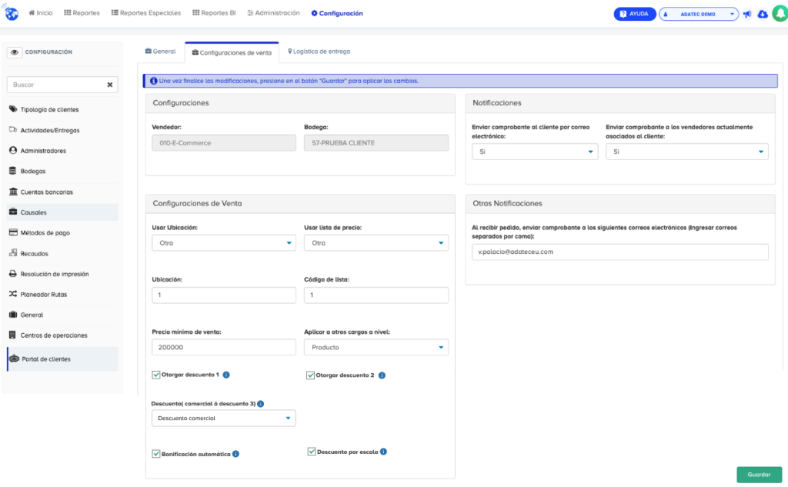This screenshot has width=788, height=487.
Task: Click the Precio mínimo de venta field
Action: [x=224, y=347]
